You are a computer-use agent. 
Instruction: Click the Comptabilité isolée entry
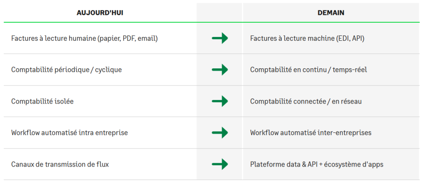42,101
